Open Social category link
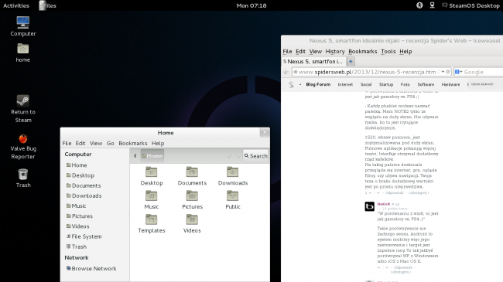The image size is (503, 282). (x=366, y=84)
